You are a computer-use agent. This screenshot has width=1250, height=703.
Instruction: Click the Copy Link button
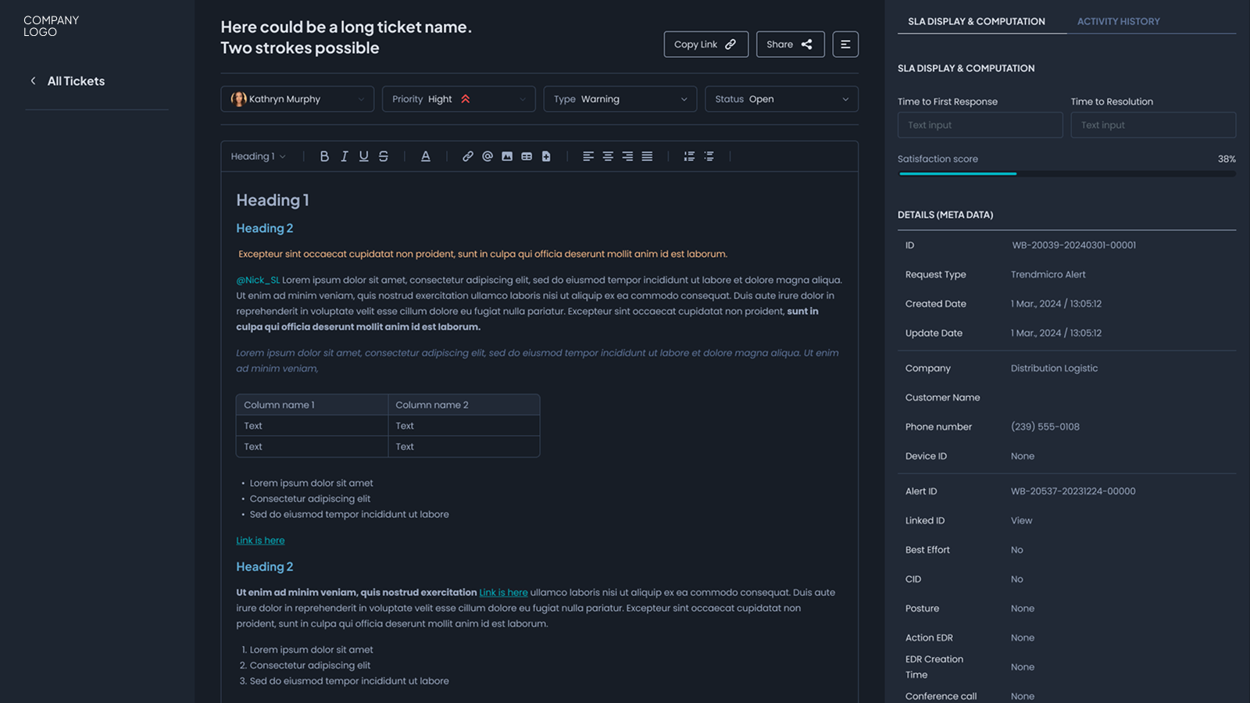705,45
